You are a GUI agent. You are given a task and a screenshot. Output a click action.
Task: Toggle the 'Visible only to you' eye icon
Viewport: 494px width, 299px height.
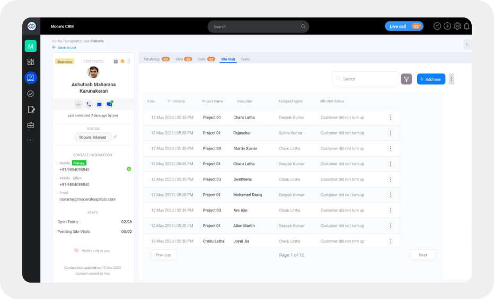[x=76, y=250]
